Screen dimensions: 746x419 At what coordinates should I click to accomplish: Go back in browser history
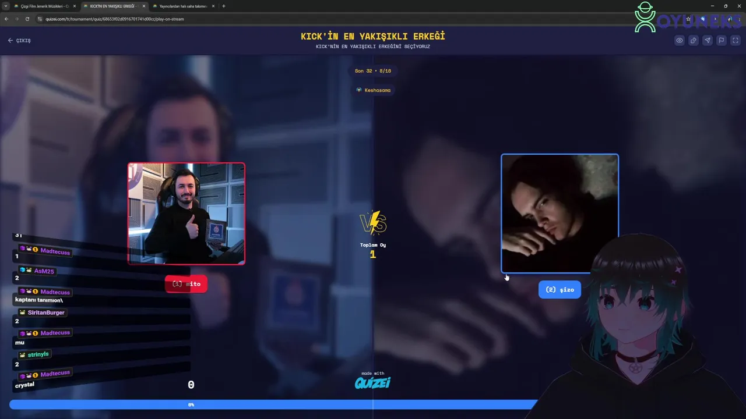pyautogui.click(x=6, y=19)
